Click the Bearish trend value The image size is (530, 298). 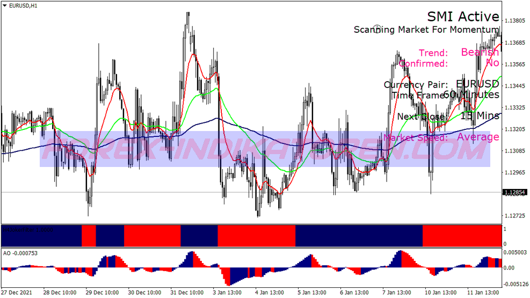pyautogui.click(x=480, y=52)
